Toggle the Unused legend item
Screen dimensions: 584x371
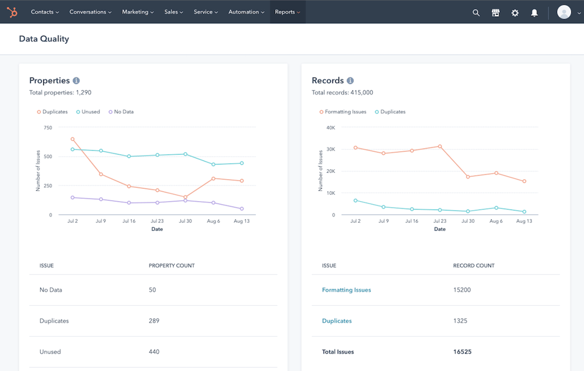[x=88, y=111]
